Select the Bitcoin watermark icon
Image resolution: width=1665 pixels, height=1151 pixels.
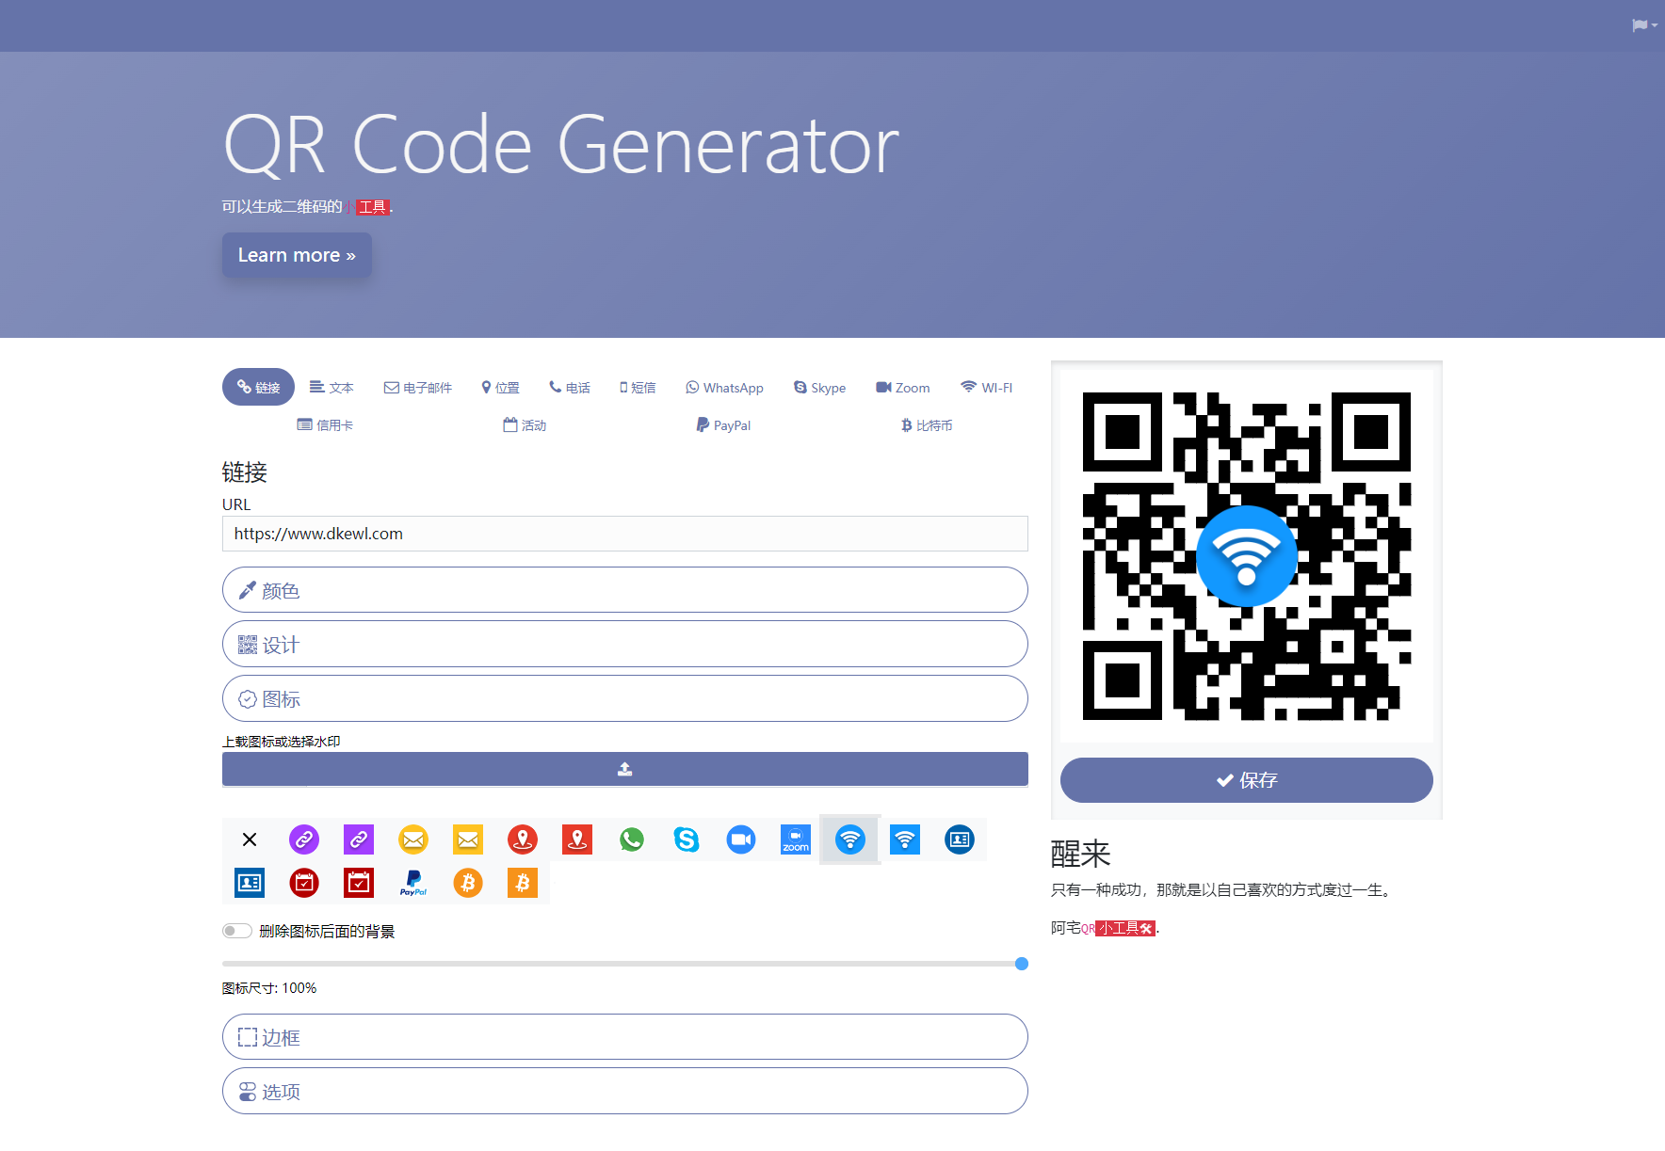click(x=467, y=883)
